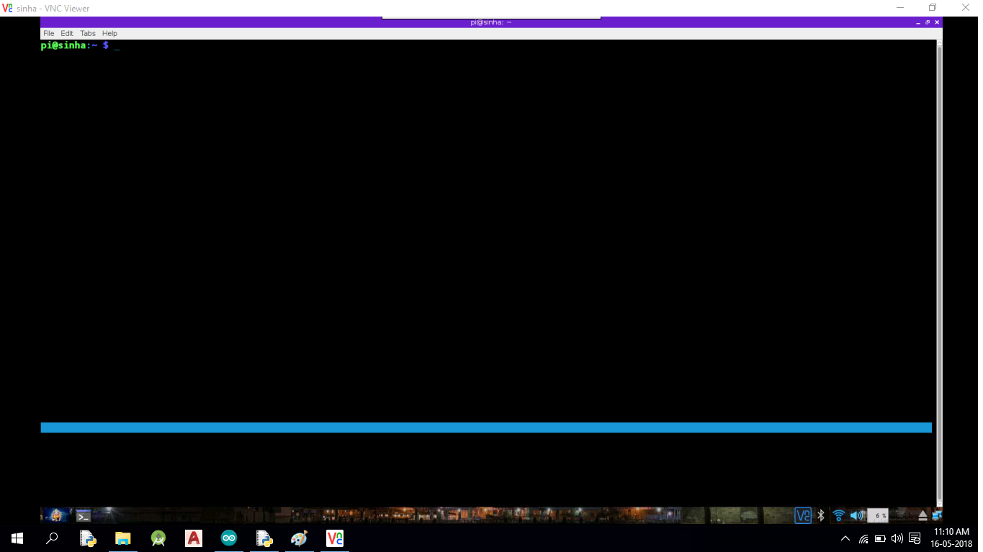Open the drawing palette app from the taskbar
The width and height of the screenshot is (983, 552).
click(298, 538)
